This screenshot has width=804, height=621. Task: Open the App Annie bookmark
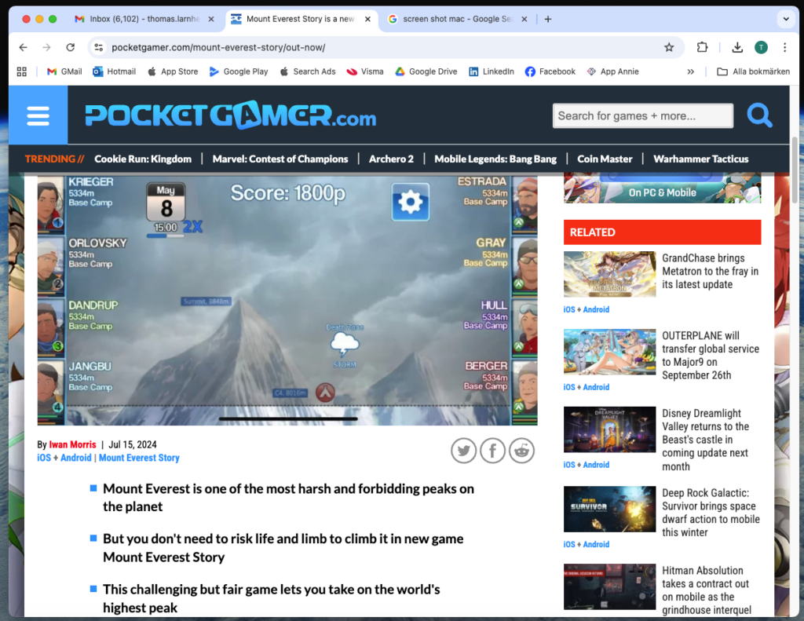coord(612,71)
